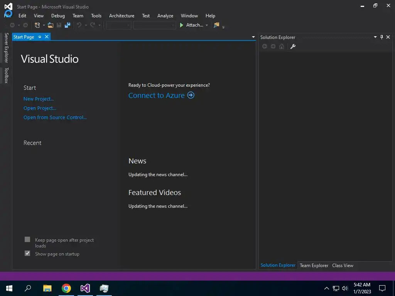The height and width of the screenshot is (296, 395).
Task: Open the Solution Configurations combo box
Action: click(x=118, y=25)
